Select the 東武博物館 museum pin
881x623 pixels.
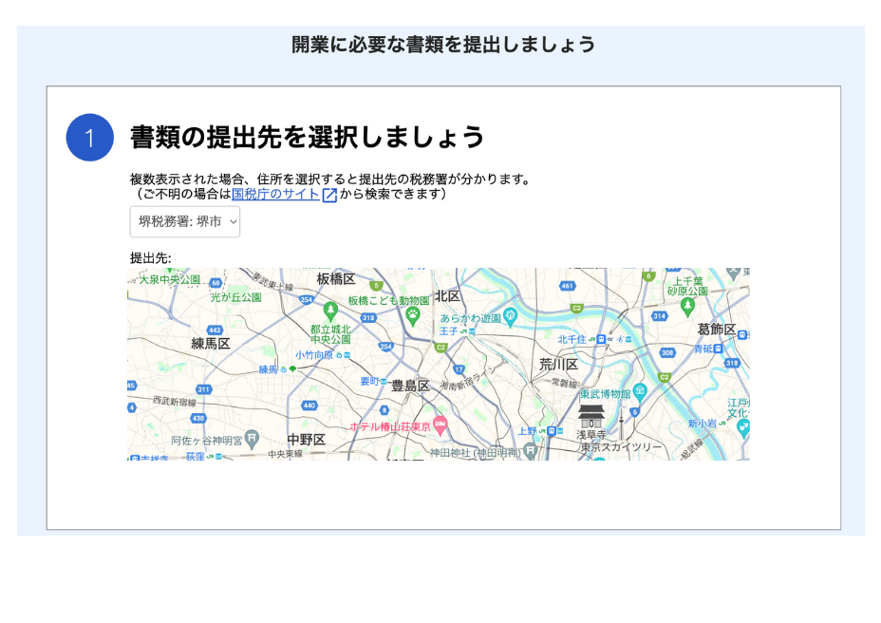point(640,391)
